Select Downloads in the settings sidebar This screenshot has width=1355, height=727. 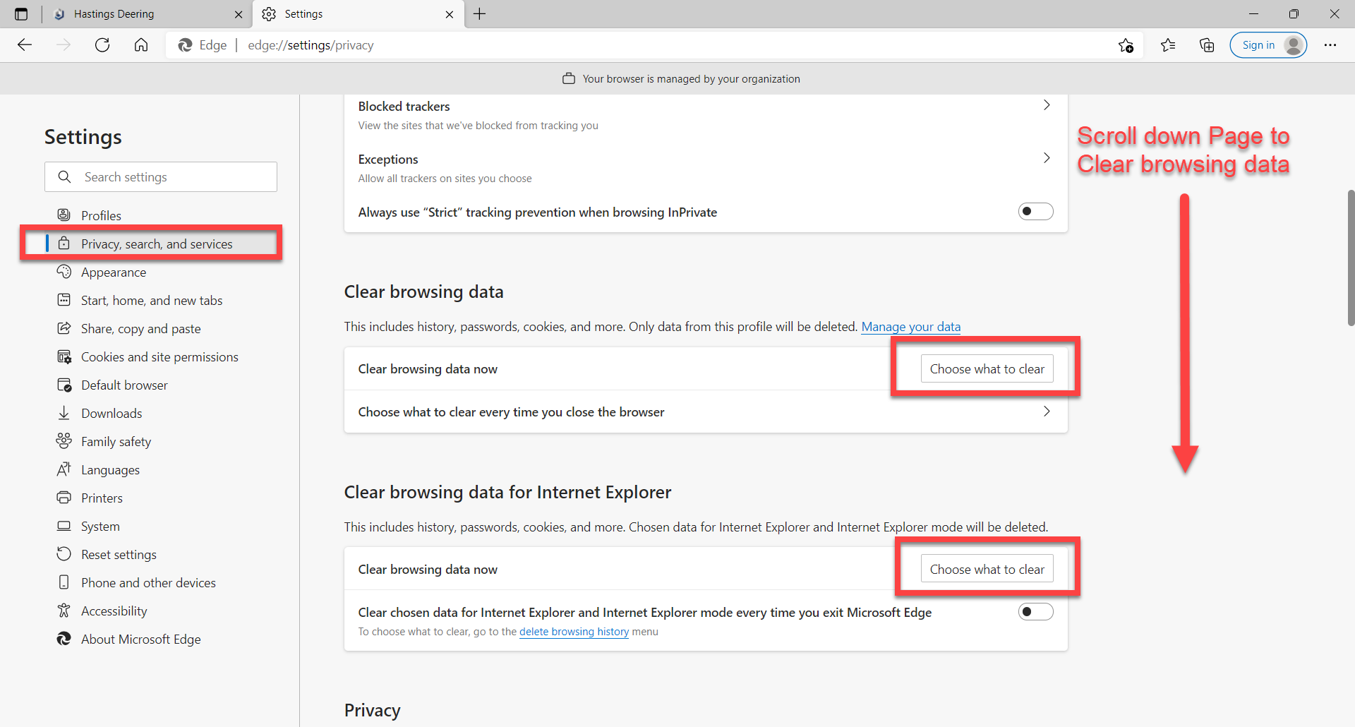coord(111,413)
